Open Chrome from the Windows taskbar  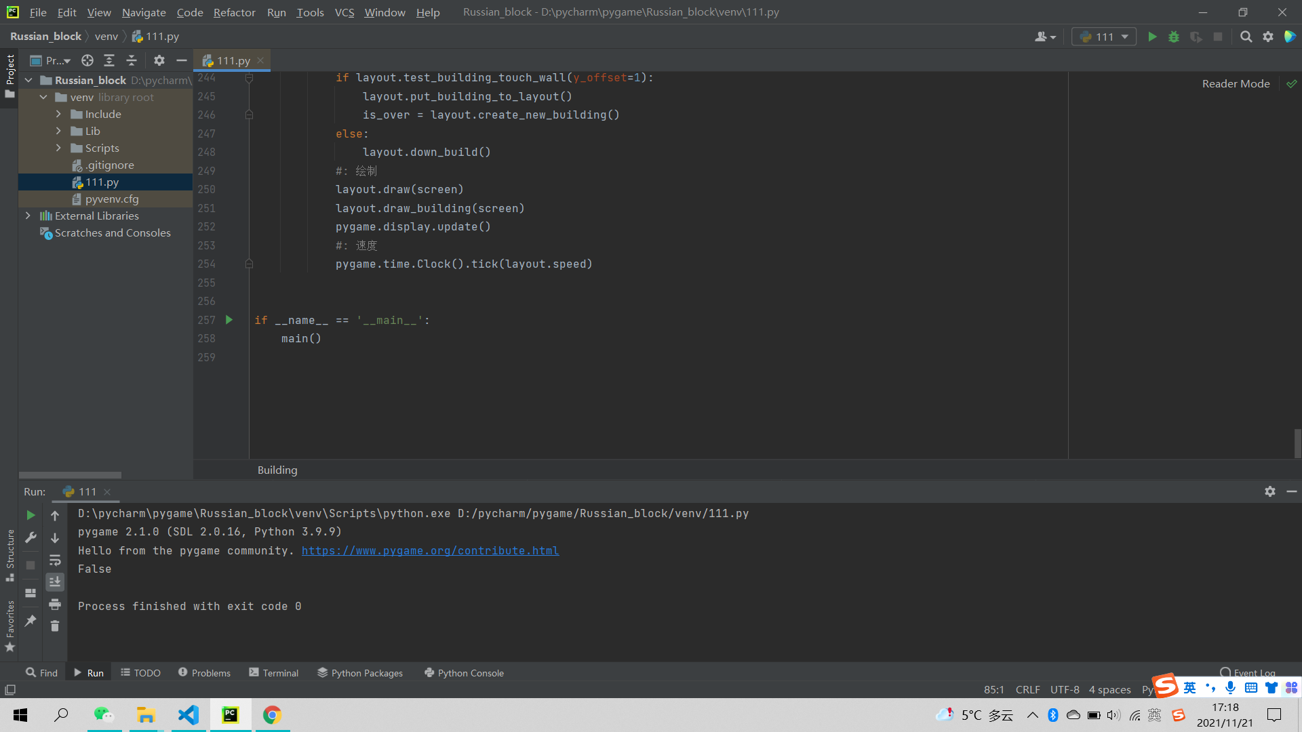(x=272, y=715)
